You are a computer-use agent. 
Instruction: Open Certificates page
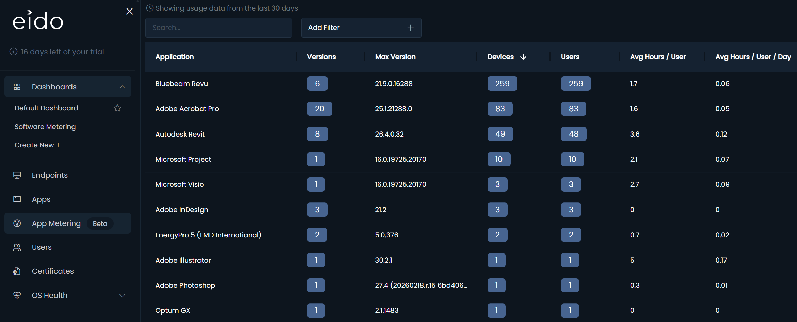point(53,271)
